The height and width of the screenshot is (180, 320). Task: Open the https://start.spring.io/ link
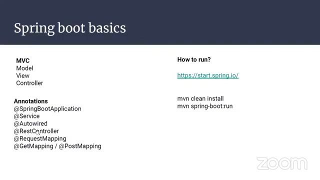[x=208, y=75]
